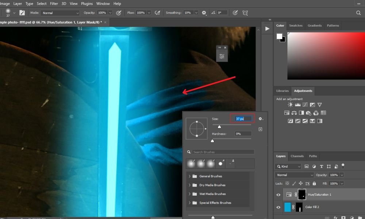Filter layers by pixel layers
The width and height of the screenshot is (365, 219).
coord(307,166)
